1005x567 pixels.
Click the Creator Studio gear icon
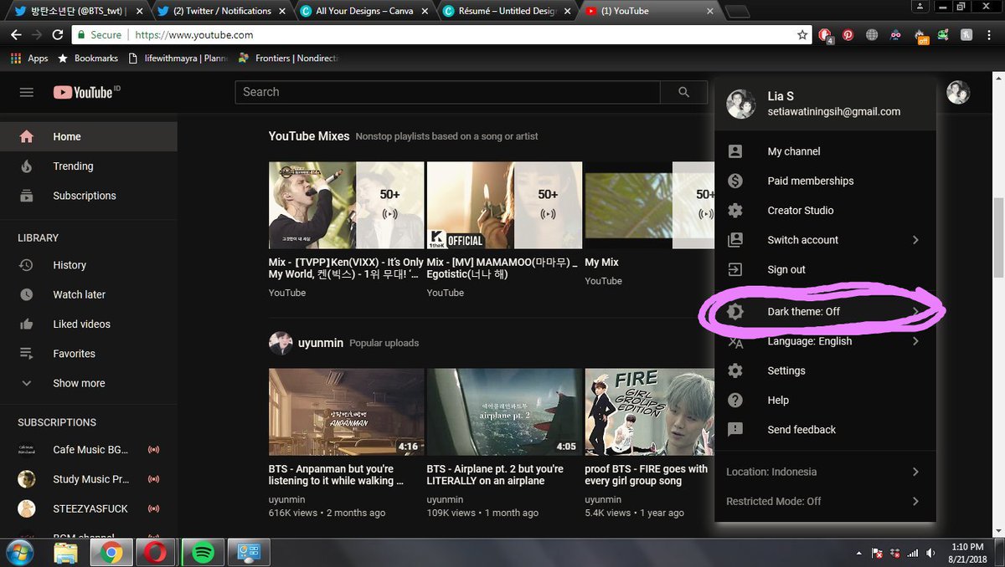point(735,210)
